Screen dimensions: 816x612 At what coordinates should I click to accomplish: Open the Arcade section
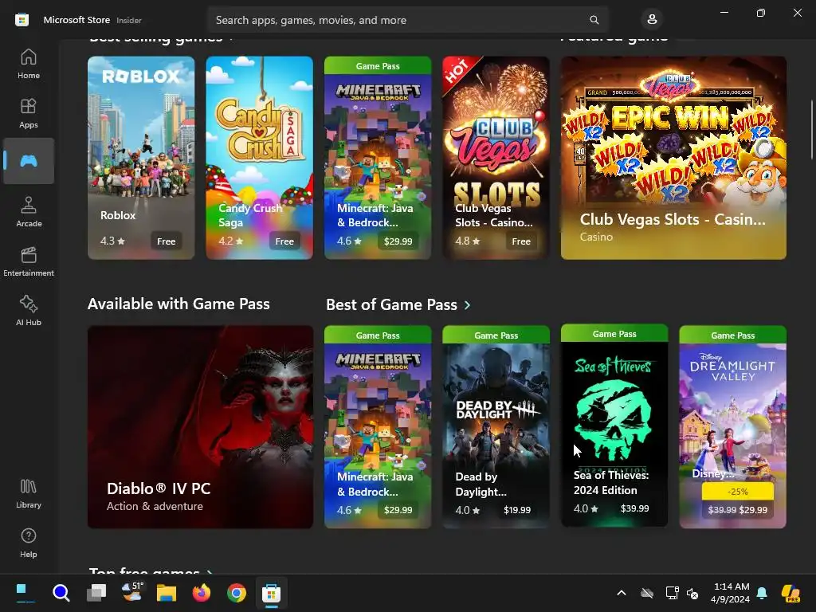[x=29, y=212]
